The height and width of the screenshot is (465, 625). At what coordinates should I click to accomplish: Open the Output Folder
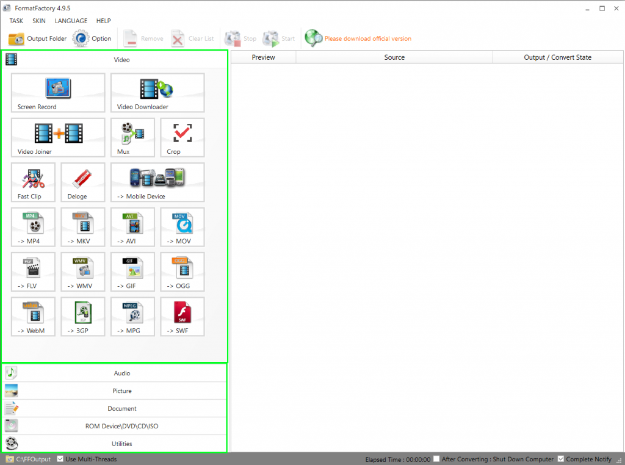(x=37, y=38)
